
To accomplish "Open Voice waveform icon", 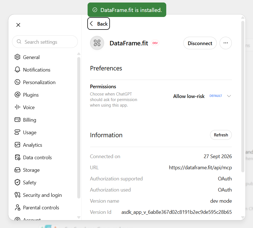I will [17, 107].
